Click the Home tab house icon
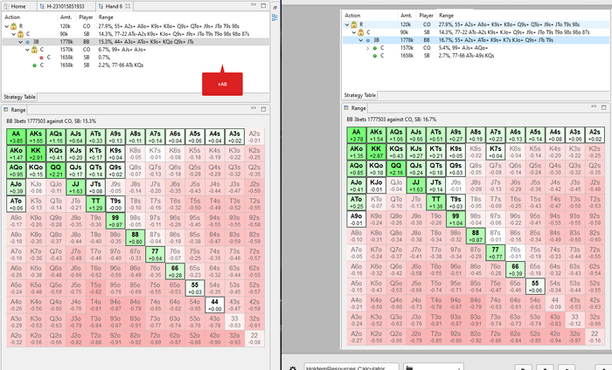The height and width of the screenshot is (370, 612). click(x=6, y=6)
